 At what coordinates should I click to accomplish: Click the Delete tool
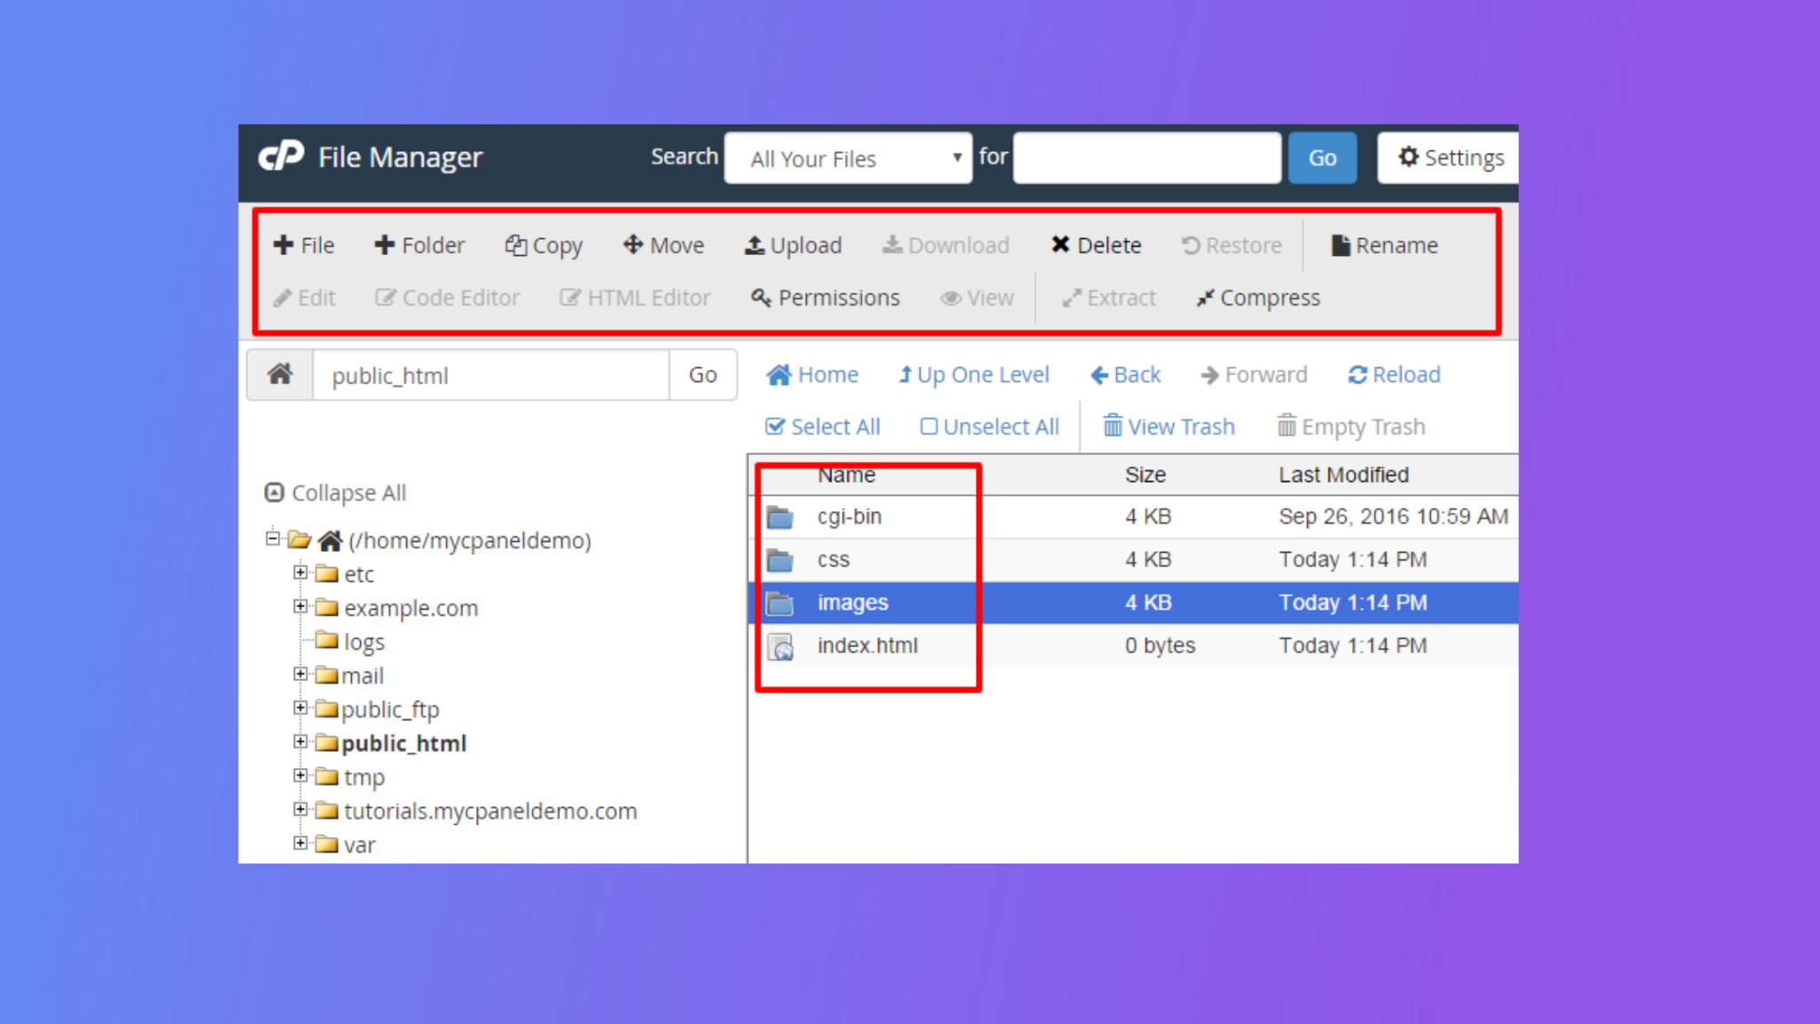[1096, 245]
